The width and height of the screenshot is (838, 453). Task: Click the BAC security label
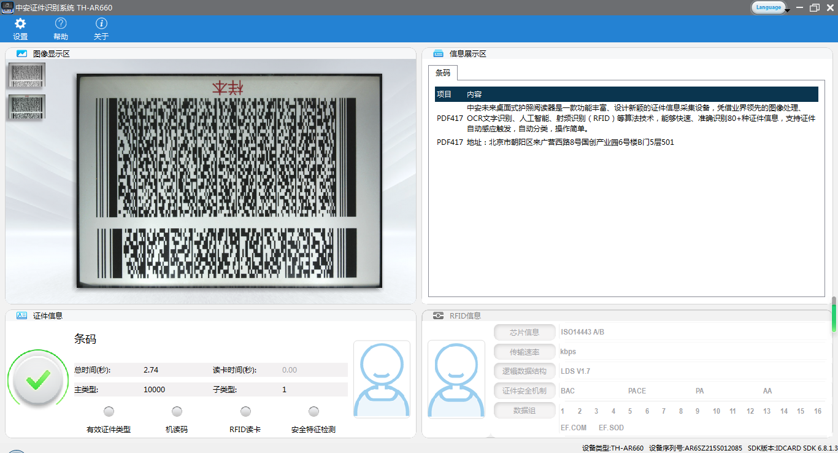point(567,391)
